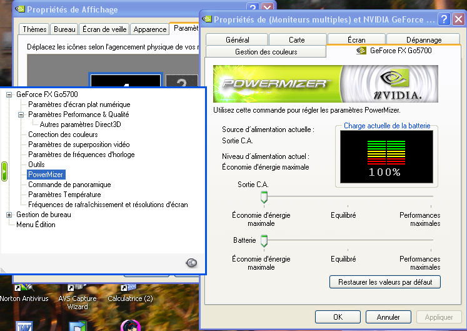Viewport: 467px width, 331px height.
Task: Switch to the Général tab
Action: (x=237, y=40)
